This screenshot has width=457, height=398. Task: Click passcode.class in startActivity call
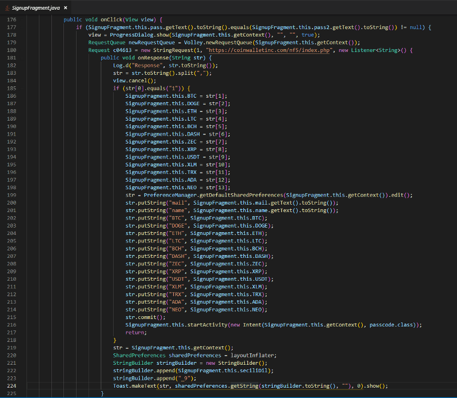click(391, 325)
